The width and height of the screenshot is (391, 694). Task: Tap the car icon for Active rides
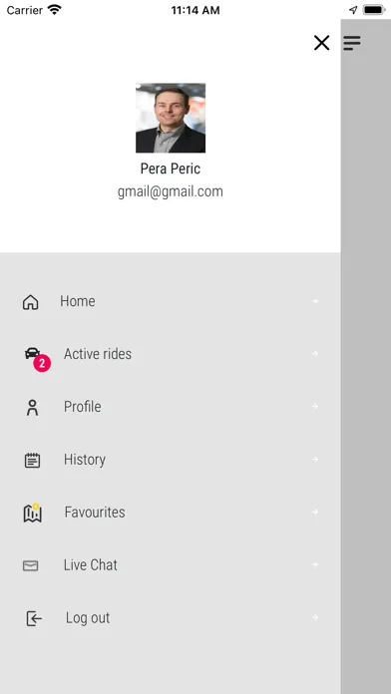pyautogui.click(x=32, y=353)
